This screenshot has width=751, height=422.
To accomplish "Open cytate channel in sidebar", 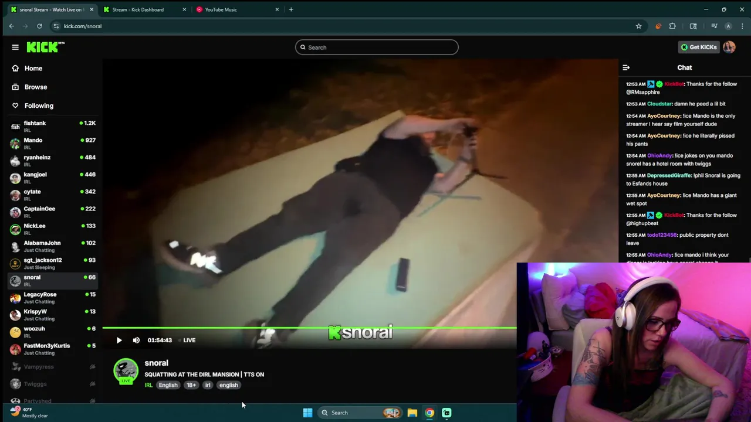I will [x=53, y=195].
